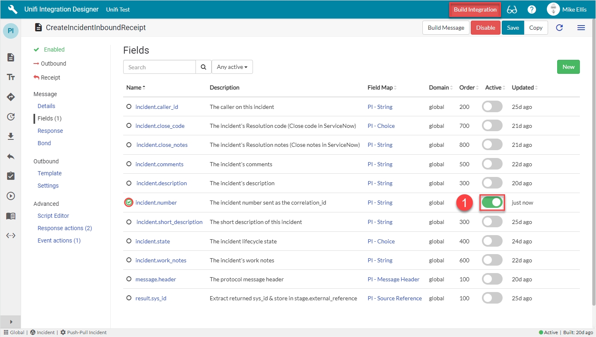Open the Response section in Message menu
Viewport: 596px width, 337px height.
[50, 131]
